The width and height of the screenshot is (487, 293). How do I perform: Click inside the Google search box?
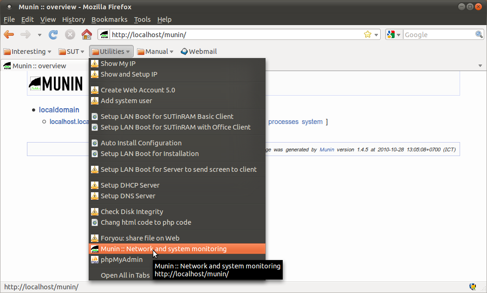click(x=439, y=34)
